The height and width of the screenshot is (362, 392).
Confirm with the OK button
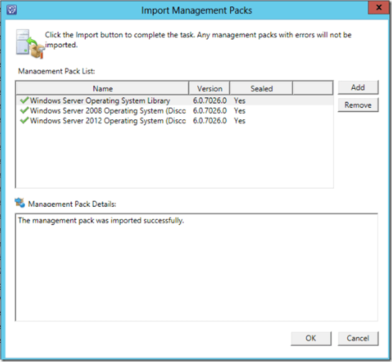click(310, 338)
